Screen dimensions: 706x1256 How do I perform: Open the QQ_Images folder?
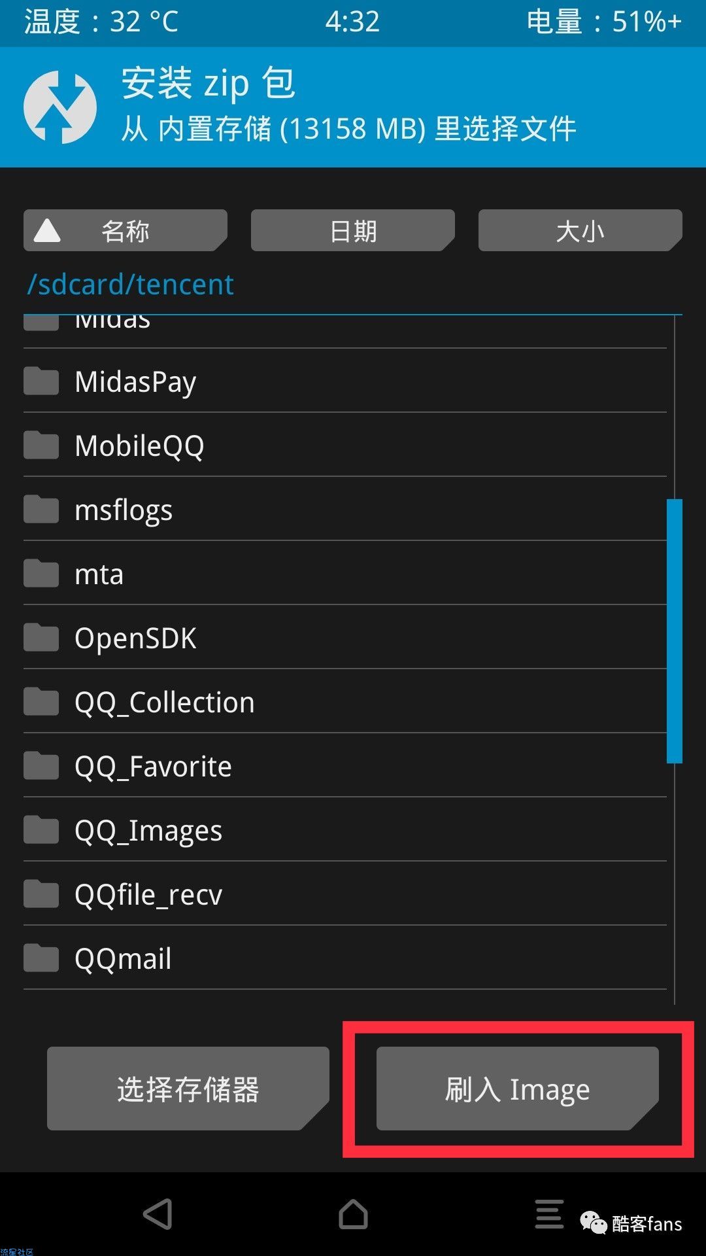pyautogui.click(x=345, y=829)
